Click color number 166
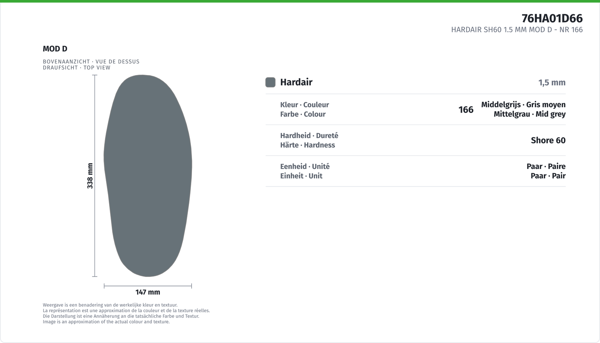Viewport: 600px width, 343px height. coord(466,110)
